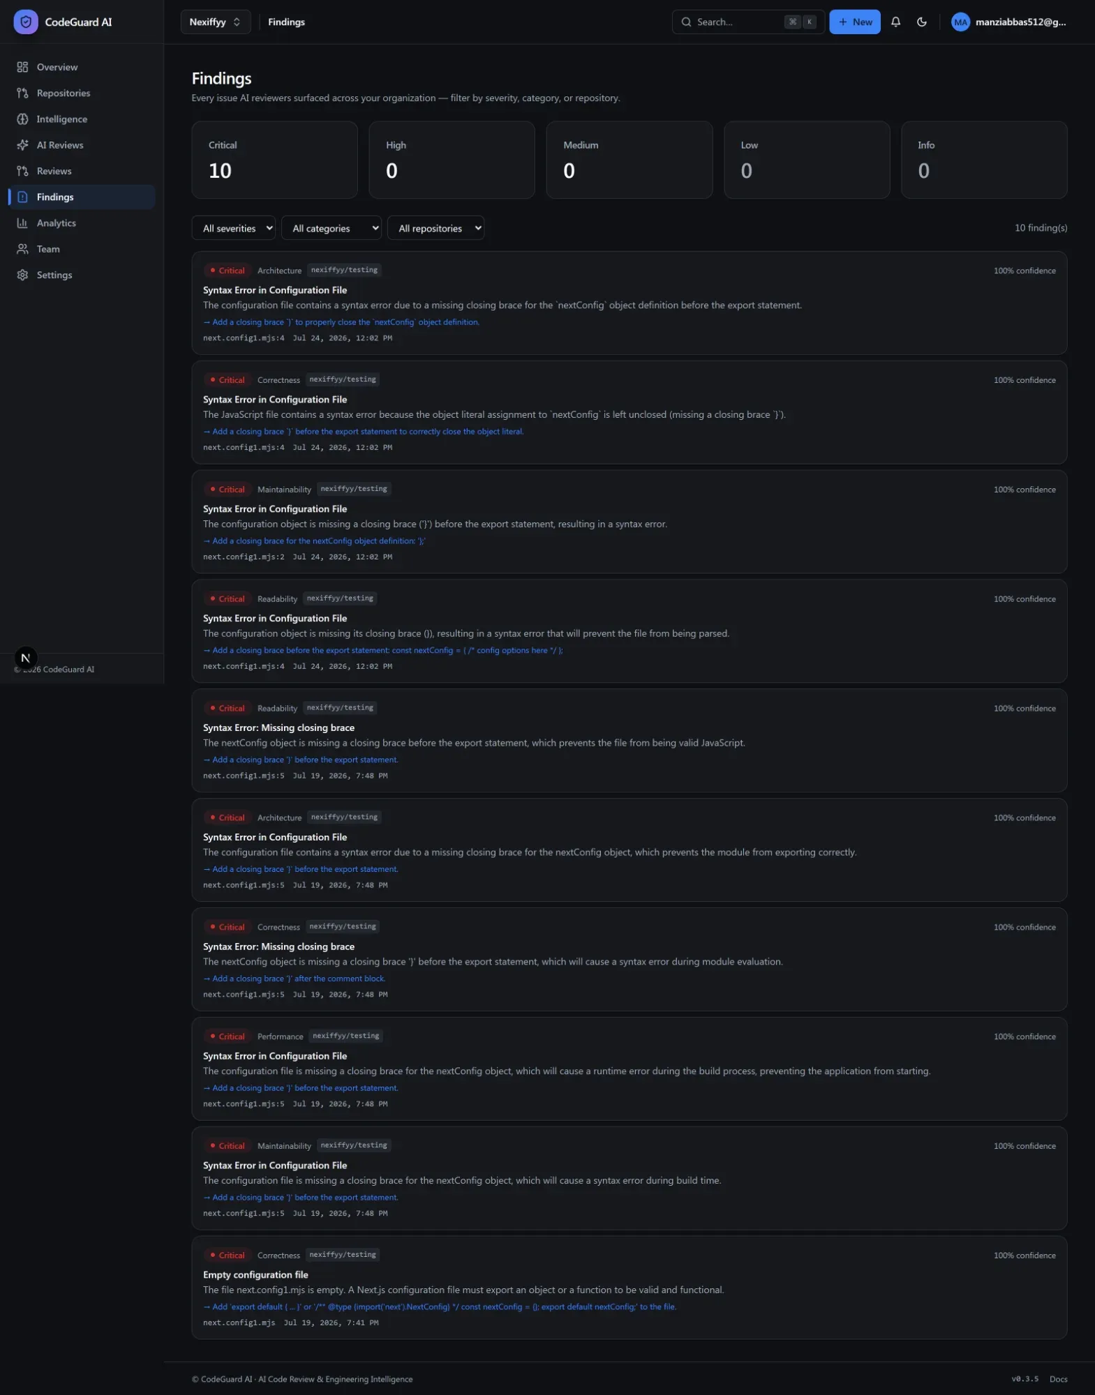
Task: Click the Settings gear icon in the sidebar
Action: point(22,275)
